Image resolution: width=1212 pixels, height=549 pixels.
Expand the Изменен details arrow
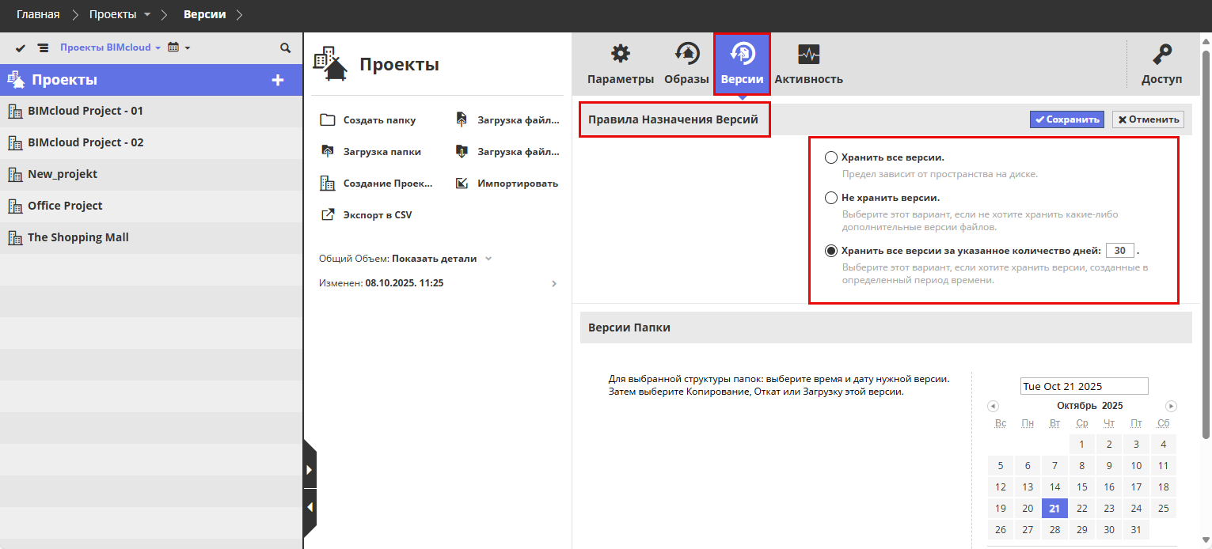click(553, 283)
